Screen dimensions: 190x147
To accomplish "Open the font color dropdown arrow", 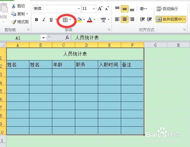I will coord(94,19).
